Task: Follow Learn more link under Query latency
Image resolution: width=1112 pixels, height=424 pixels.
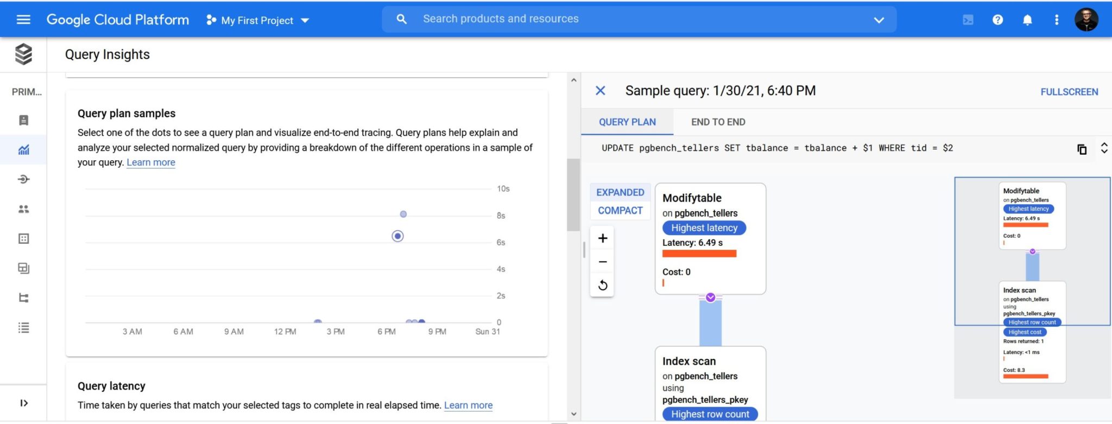Action: 468,405
